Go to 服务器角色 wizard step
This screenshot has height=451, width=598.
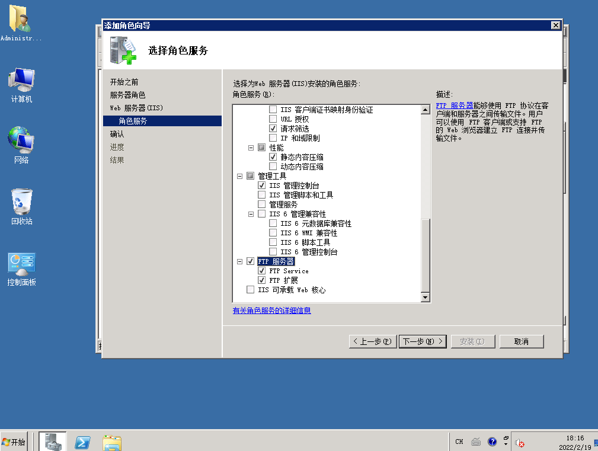tap(127, 95)
